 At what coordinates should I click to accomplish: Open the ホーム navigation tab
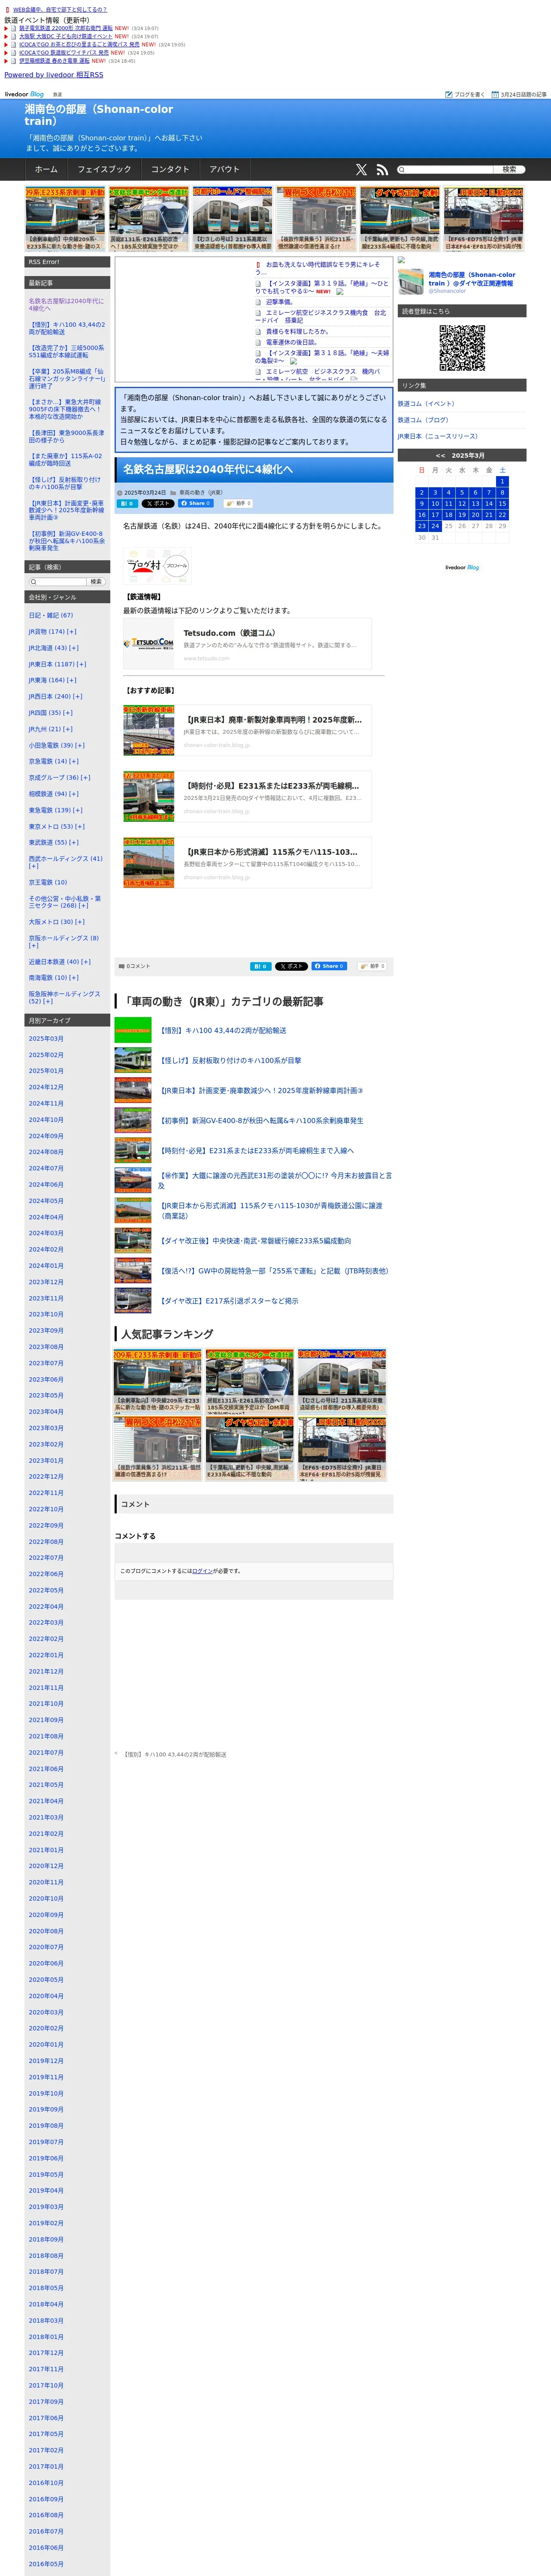[x=46, y=170]
